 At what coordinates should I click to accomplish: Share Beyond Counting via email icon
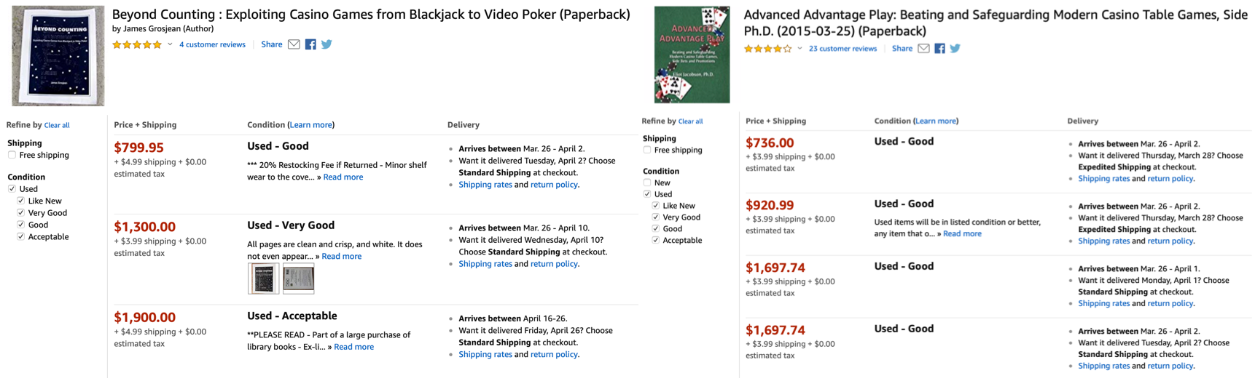[x=294, y=44]
